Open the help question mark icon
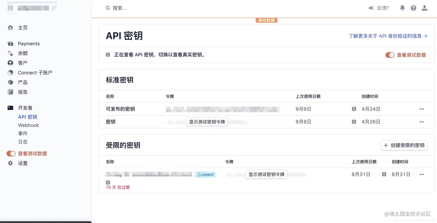This screenshot has width=437, height=223. 413,8
